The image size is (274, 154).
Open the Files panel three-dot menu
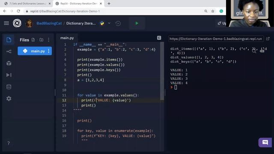pos(48,40)
